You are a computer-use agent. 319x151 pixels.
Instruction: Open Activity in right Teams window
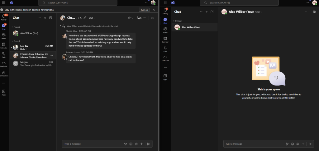coord(165,11)
